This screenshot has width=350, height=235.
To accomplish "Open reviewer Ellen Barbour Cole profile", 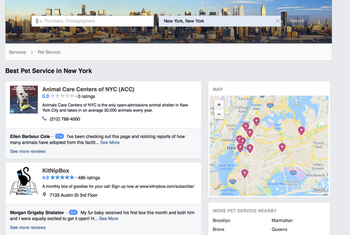I will point(30,136).
